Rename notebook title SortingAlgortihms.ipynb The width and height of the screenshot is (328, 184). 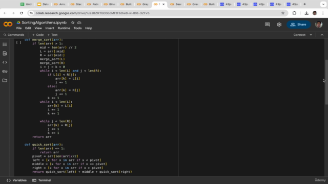point(44,22)
